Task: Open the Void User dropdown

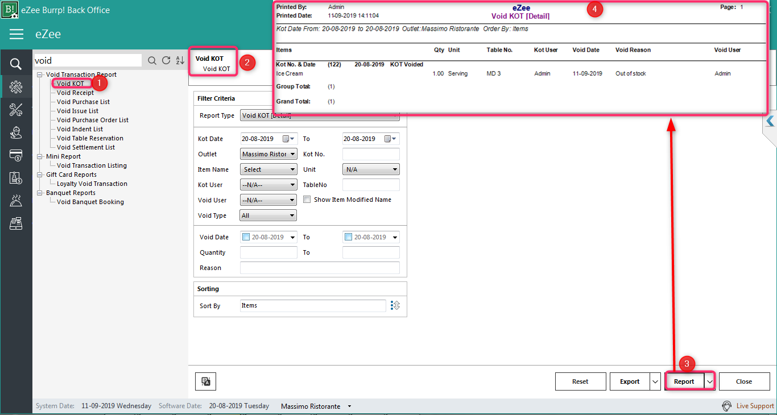Action: (x=268, y=200)
